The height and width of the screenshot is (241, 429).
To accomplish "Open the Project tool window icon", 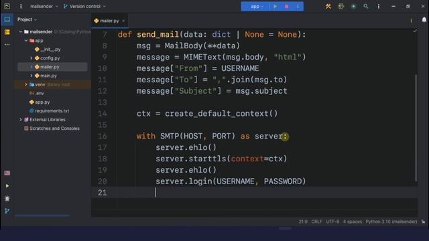I will (x=7, y=19).
